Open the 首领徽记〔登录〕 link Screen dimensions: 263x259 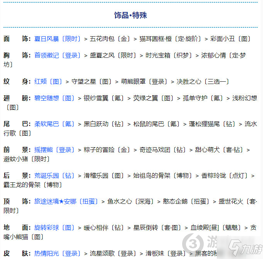[x=58, y=55]
